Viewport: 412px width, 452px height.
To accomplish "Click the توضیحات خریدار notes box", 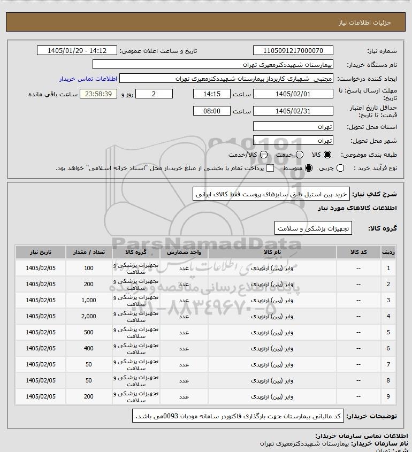I will 238,416.
